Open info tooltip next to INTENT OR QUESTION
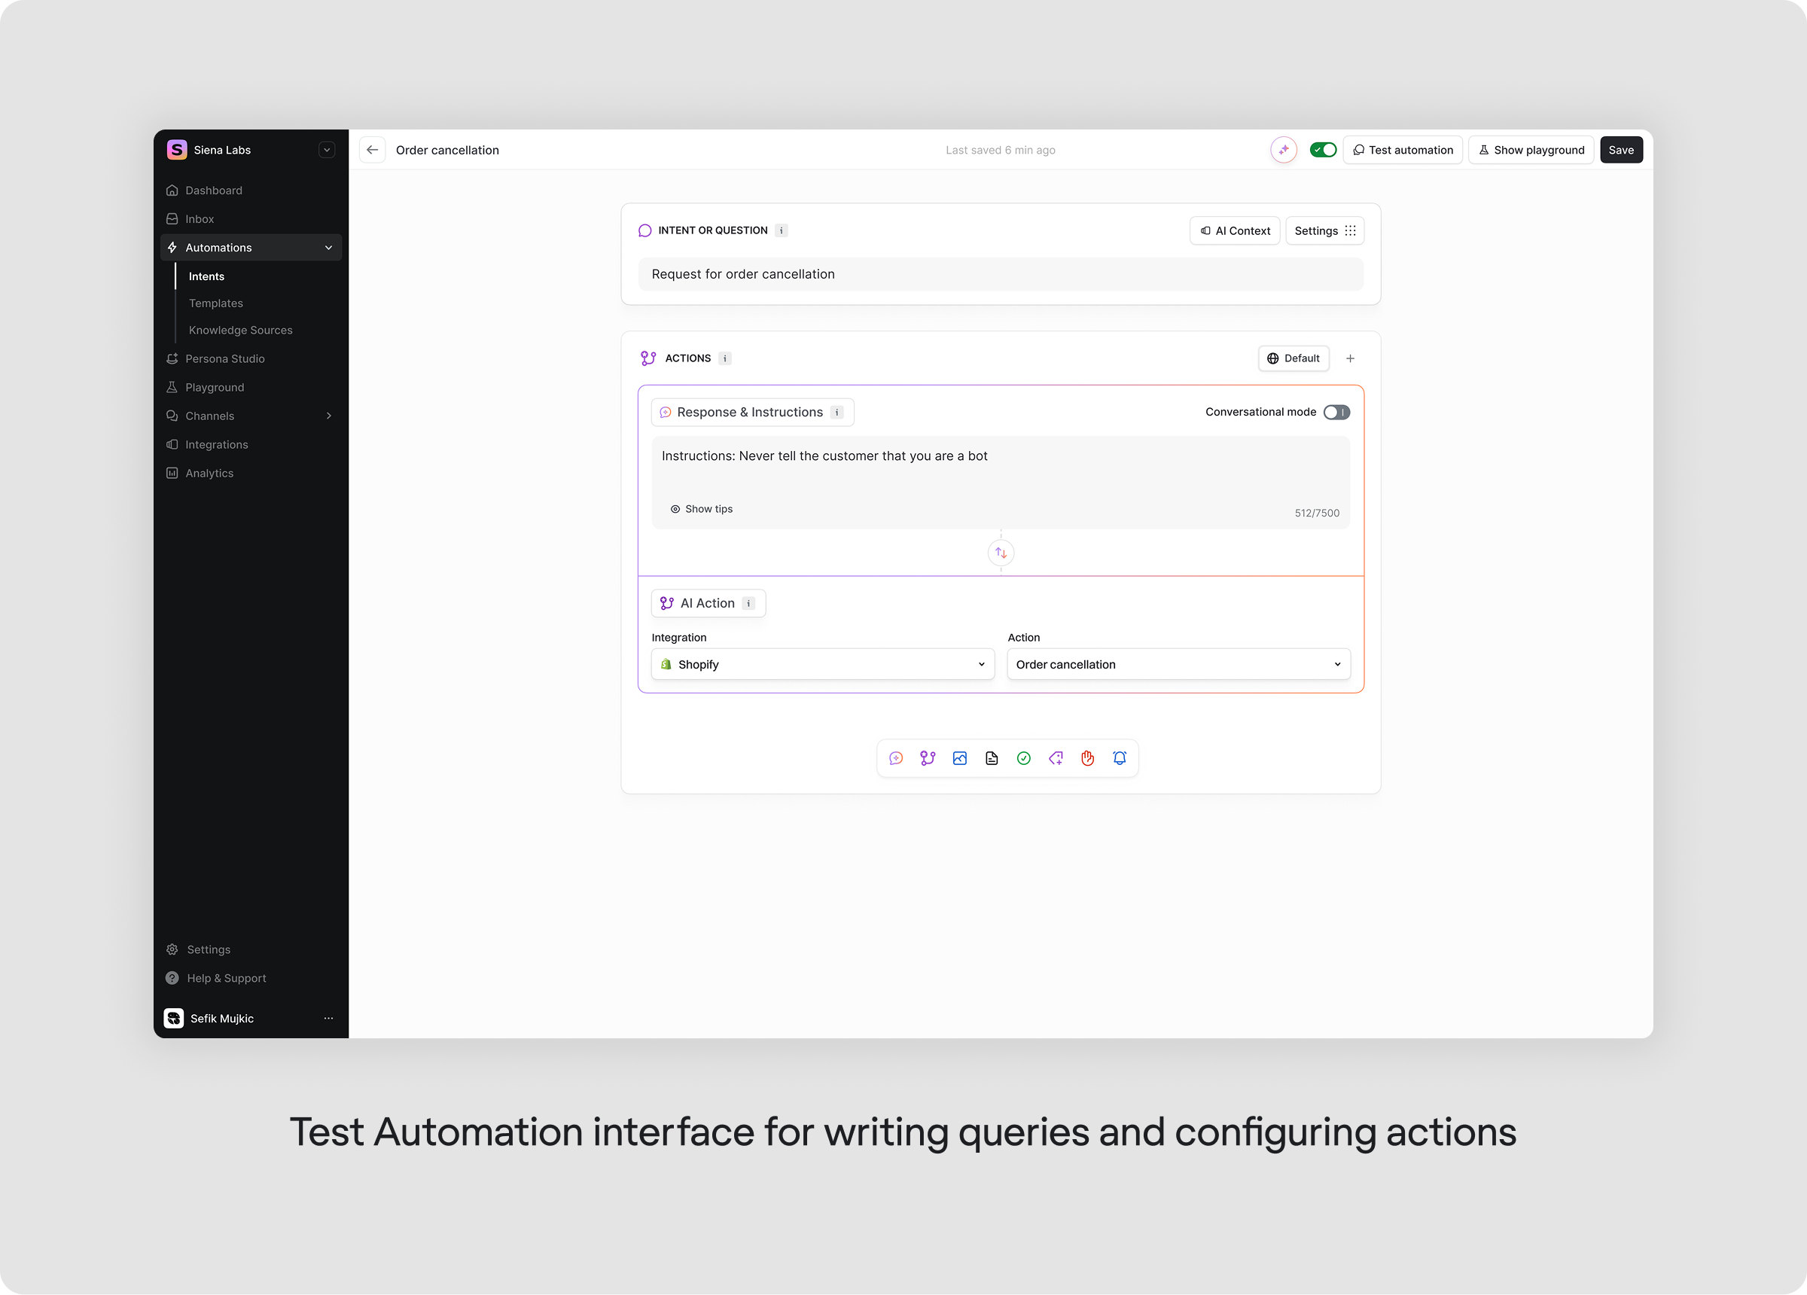Viewport: 1807px width, 1295px height. tap(782, 230)
